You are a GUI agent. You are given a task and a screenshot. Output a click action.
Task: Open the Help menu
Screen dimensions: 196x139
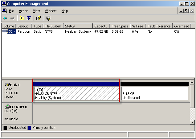tap(65, 11)
